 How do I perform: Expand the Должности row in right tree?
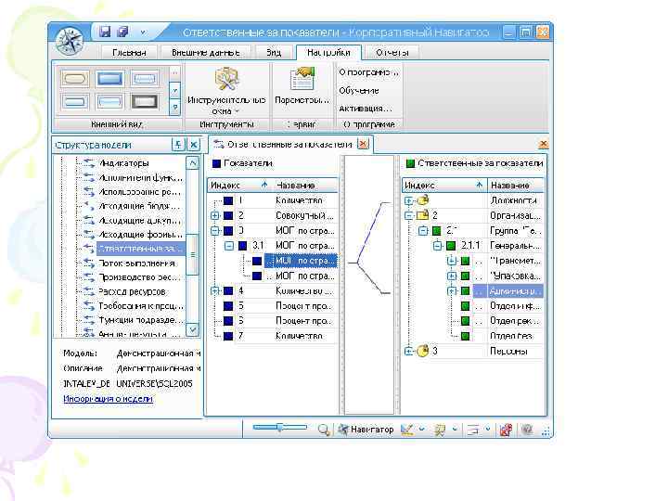(408, 200)
